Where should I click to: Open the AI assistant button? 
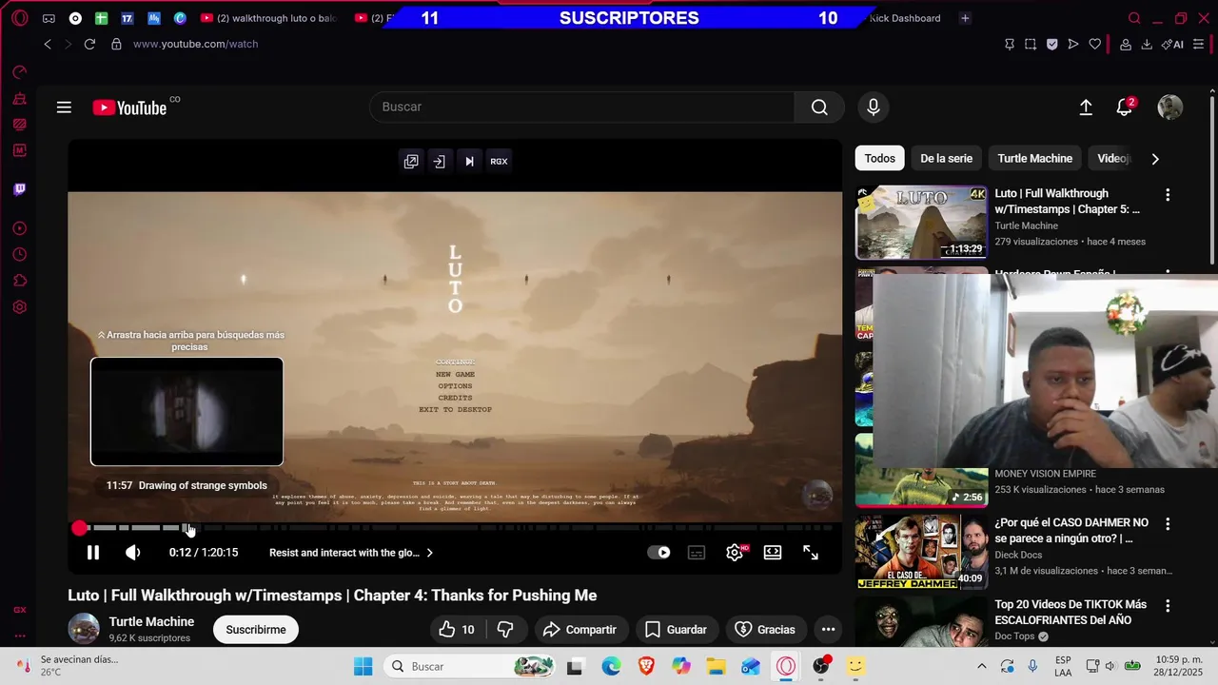pyautogui.click(x=1174, y=44)
